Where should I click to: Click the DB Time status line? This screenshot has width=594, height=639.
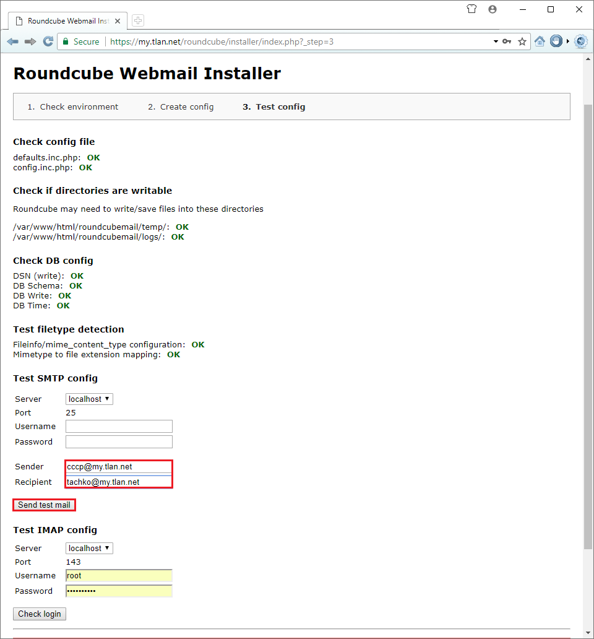(41, 306)
